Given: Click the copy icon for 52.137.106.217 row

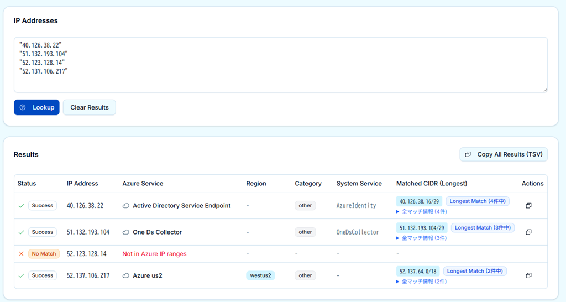Looking at the screenshot, I should [x=528, y=275].
